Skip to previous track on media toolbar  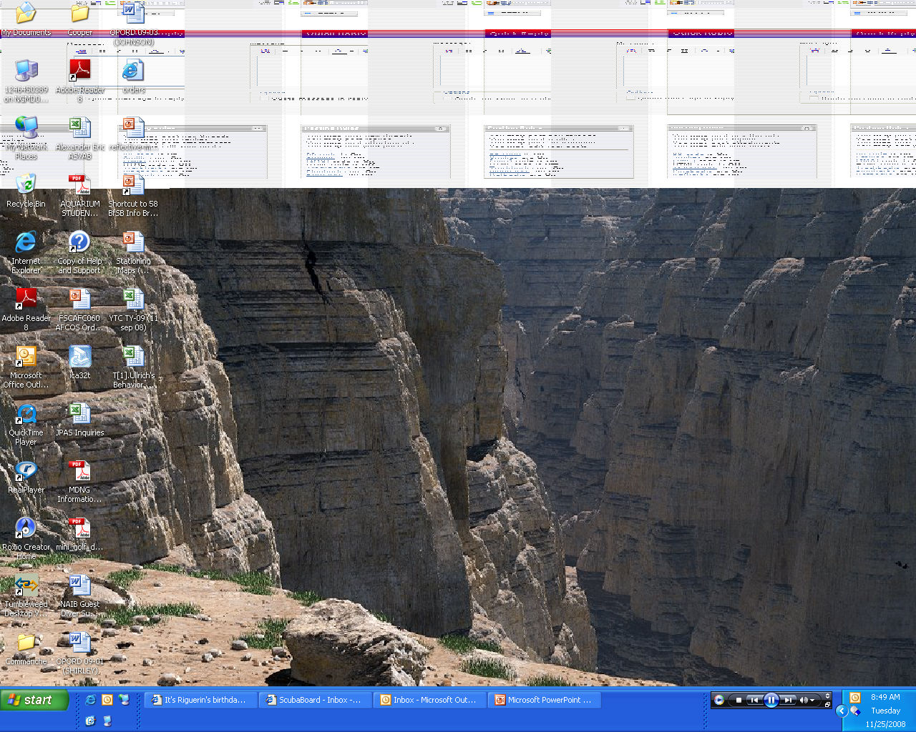click(x=754, y=700)
